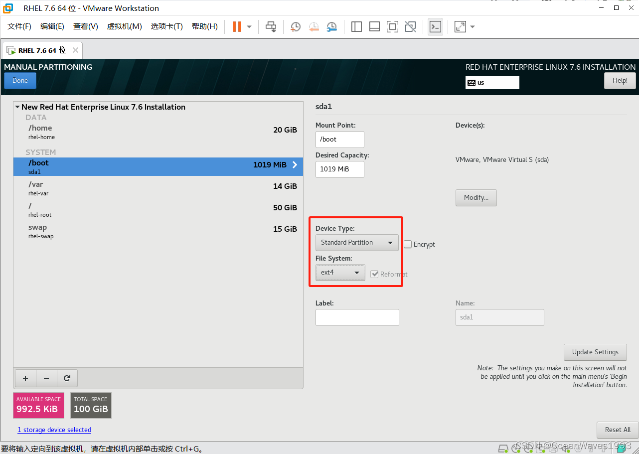Image resolution: width=639 pixels, height=454 pixels.
Task: Click the chevron arrow on the /boot row
Action: coord(295,164)
